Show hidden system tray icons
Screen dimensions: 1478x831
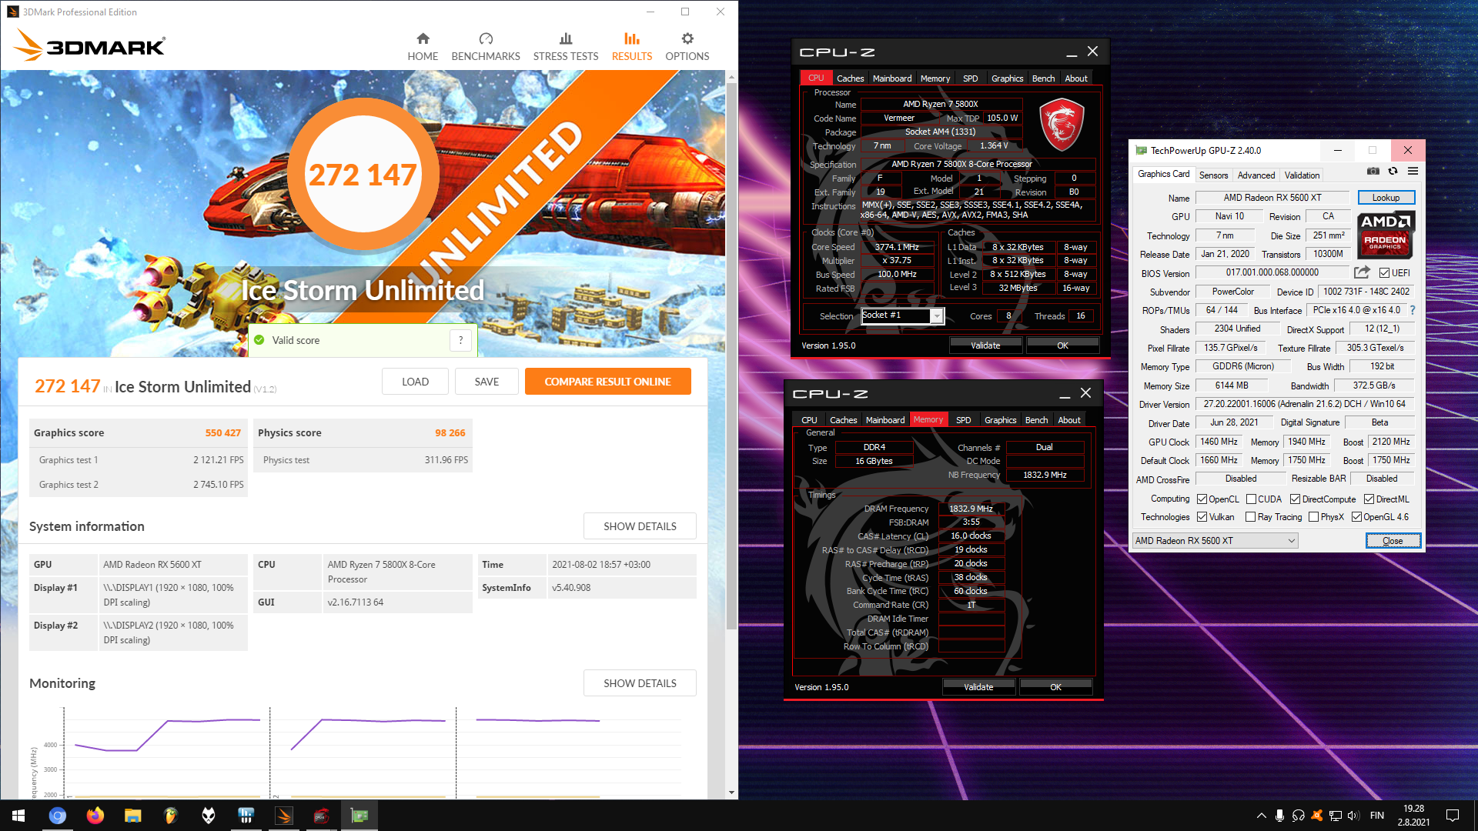[1261, 816]
